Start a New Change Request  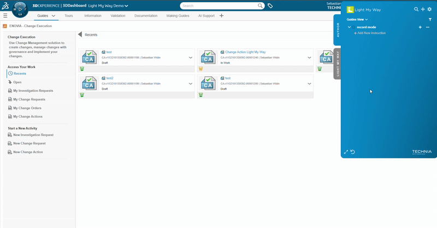click(x=29, y=144)
